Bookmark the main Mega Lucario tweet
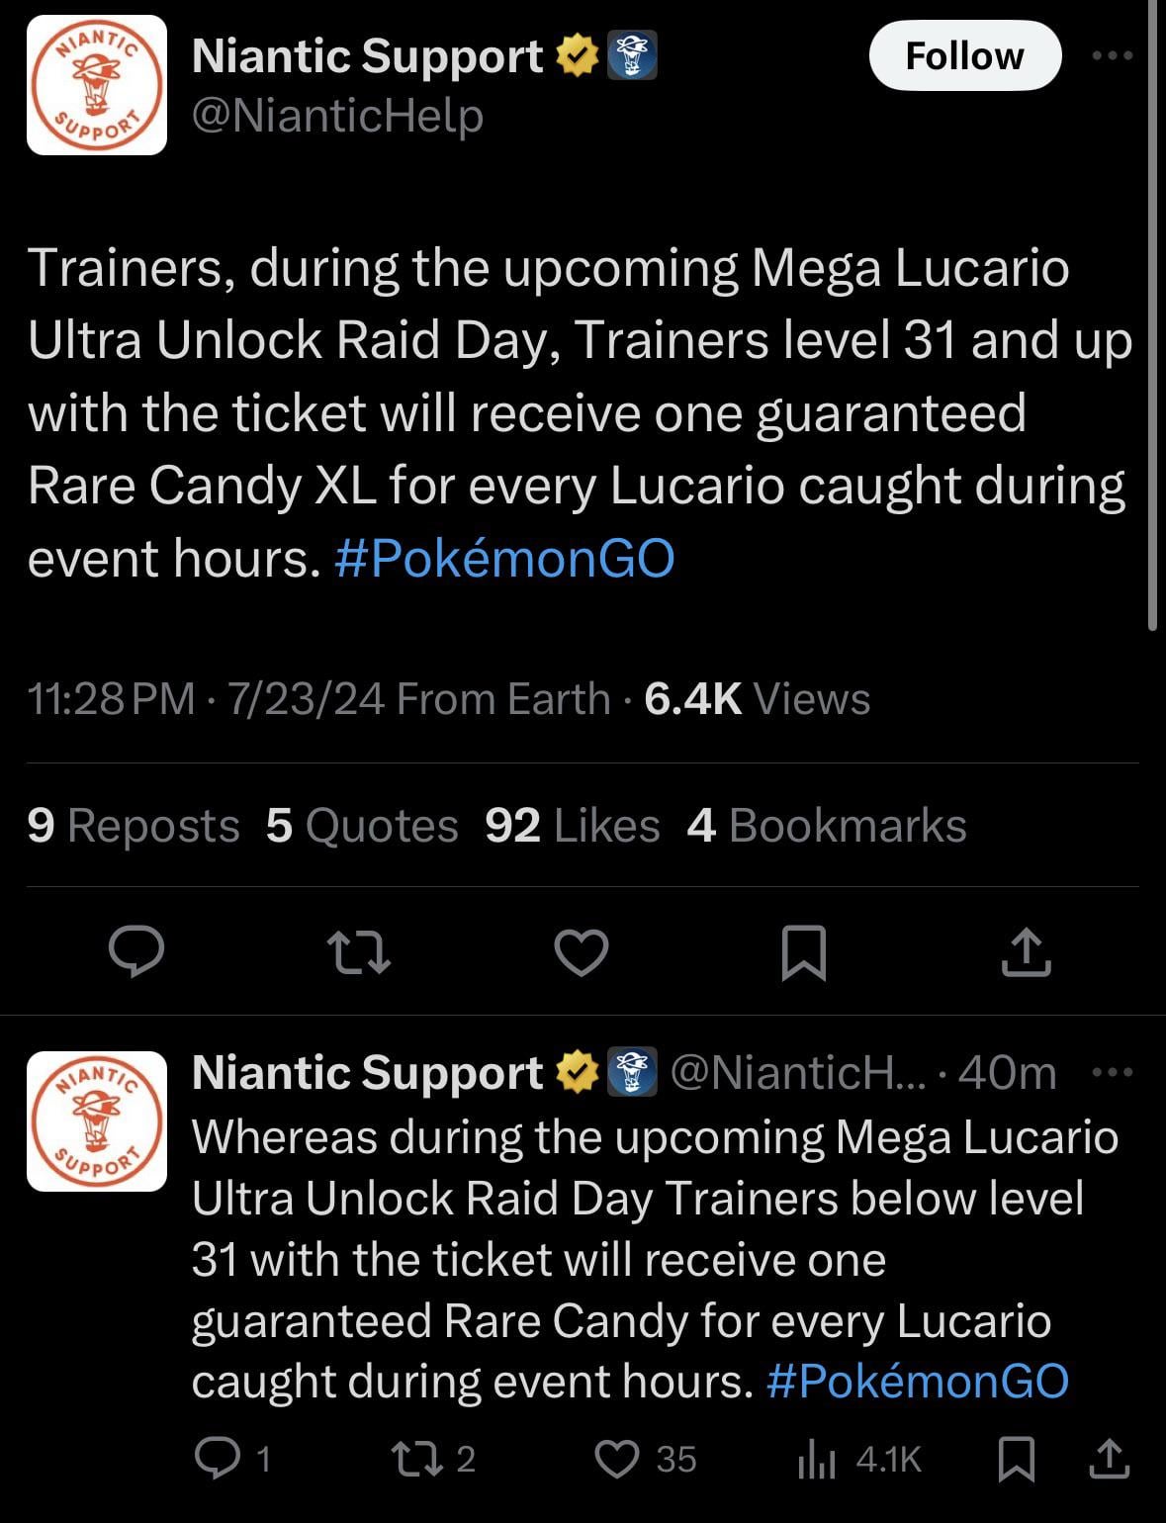 pyautogui.click(x=803, y=951)
